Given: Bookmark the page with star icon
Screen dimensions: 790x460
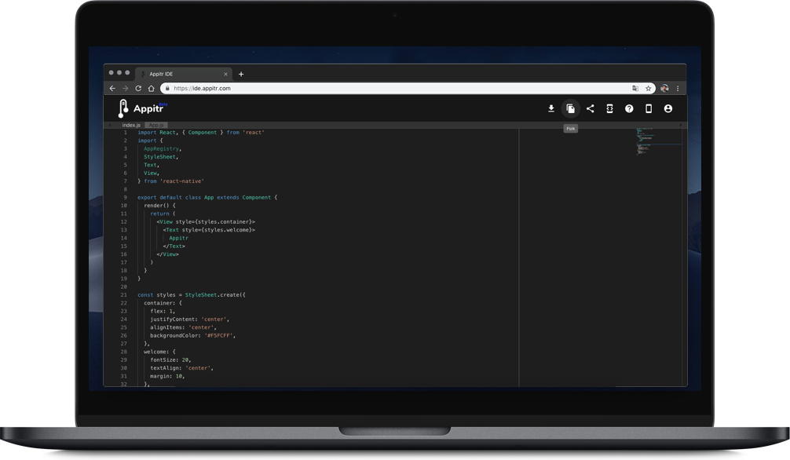Looking at the screenshot, I should click(649, 88).
